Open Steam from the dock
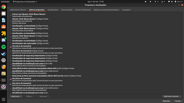184x103 pixels. pyautogui.click(x=3, y=53)
